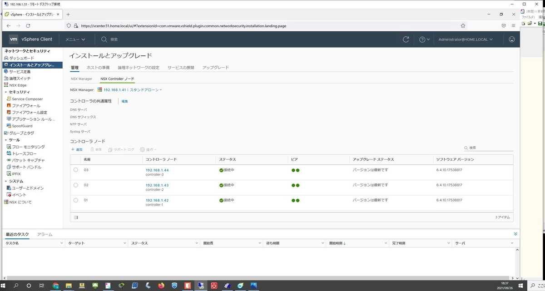
Task: Open the 192.168.1.42 controller link
Action: pos(157,200)
